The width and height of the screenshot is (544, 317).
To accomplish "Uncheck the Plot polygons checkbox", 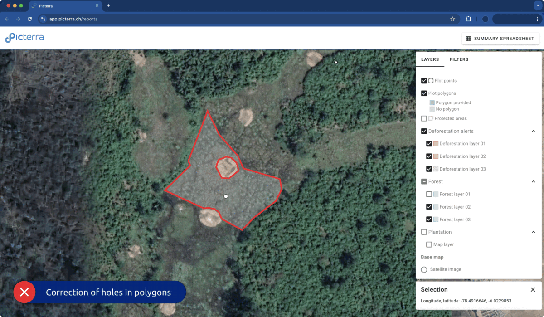I will tap(424, 93).
